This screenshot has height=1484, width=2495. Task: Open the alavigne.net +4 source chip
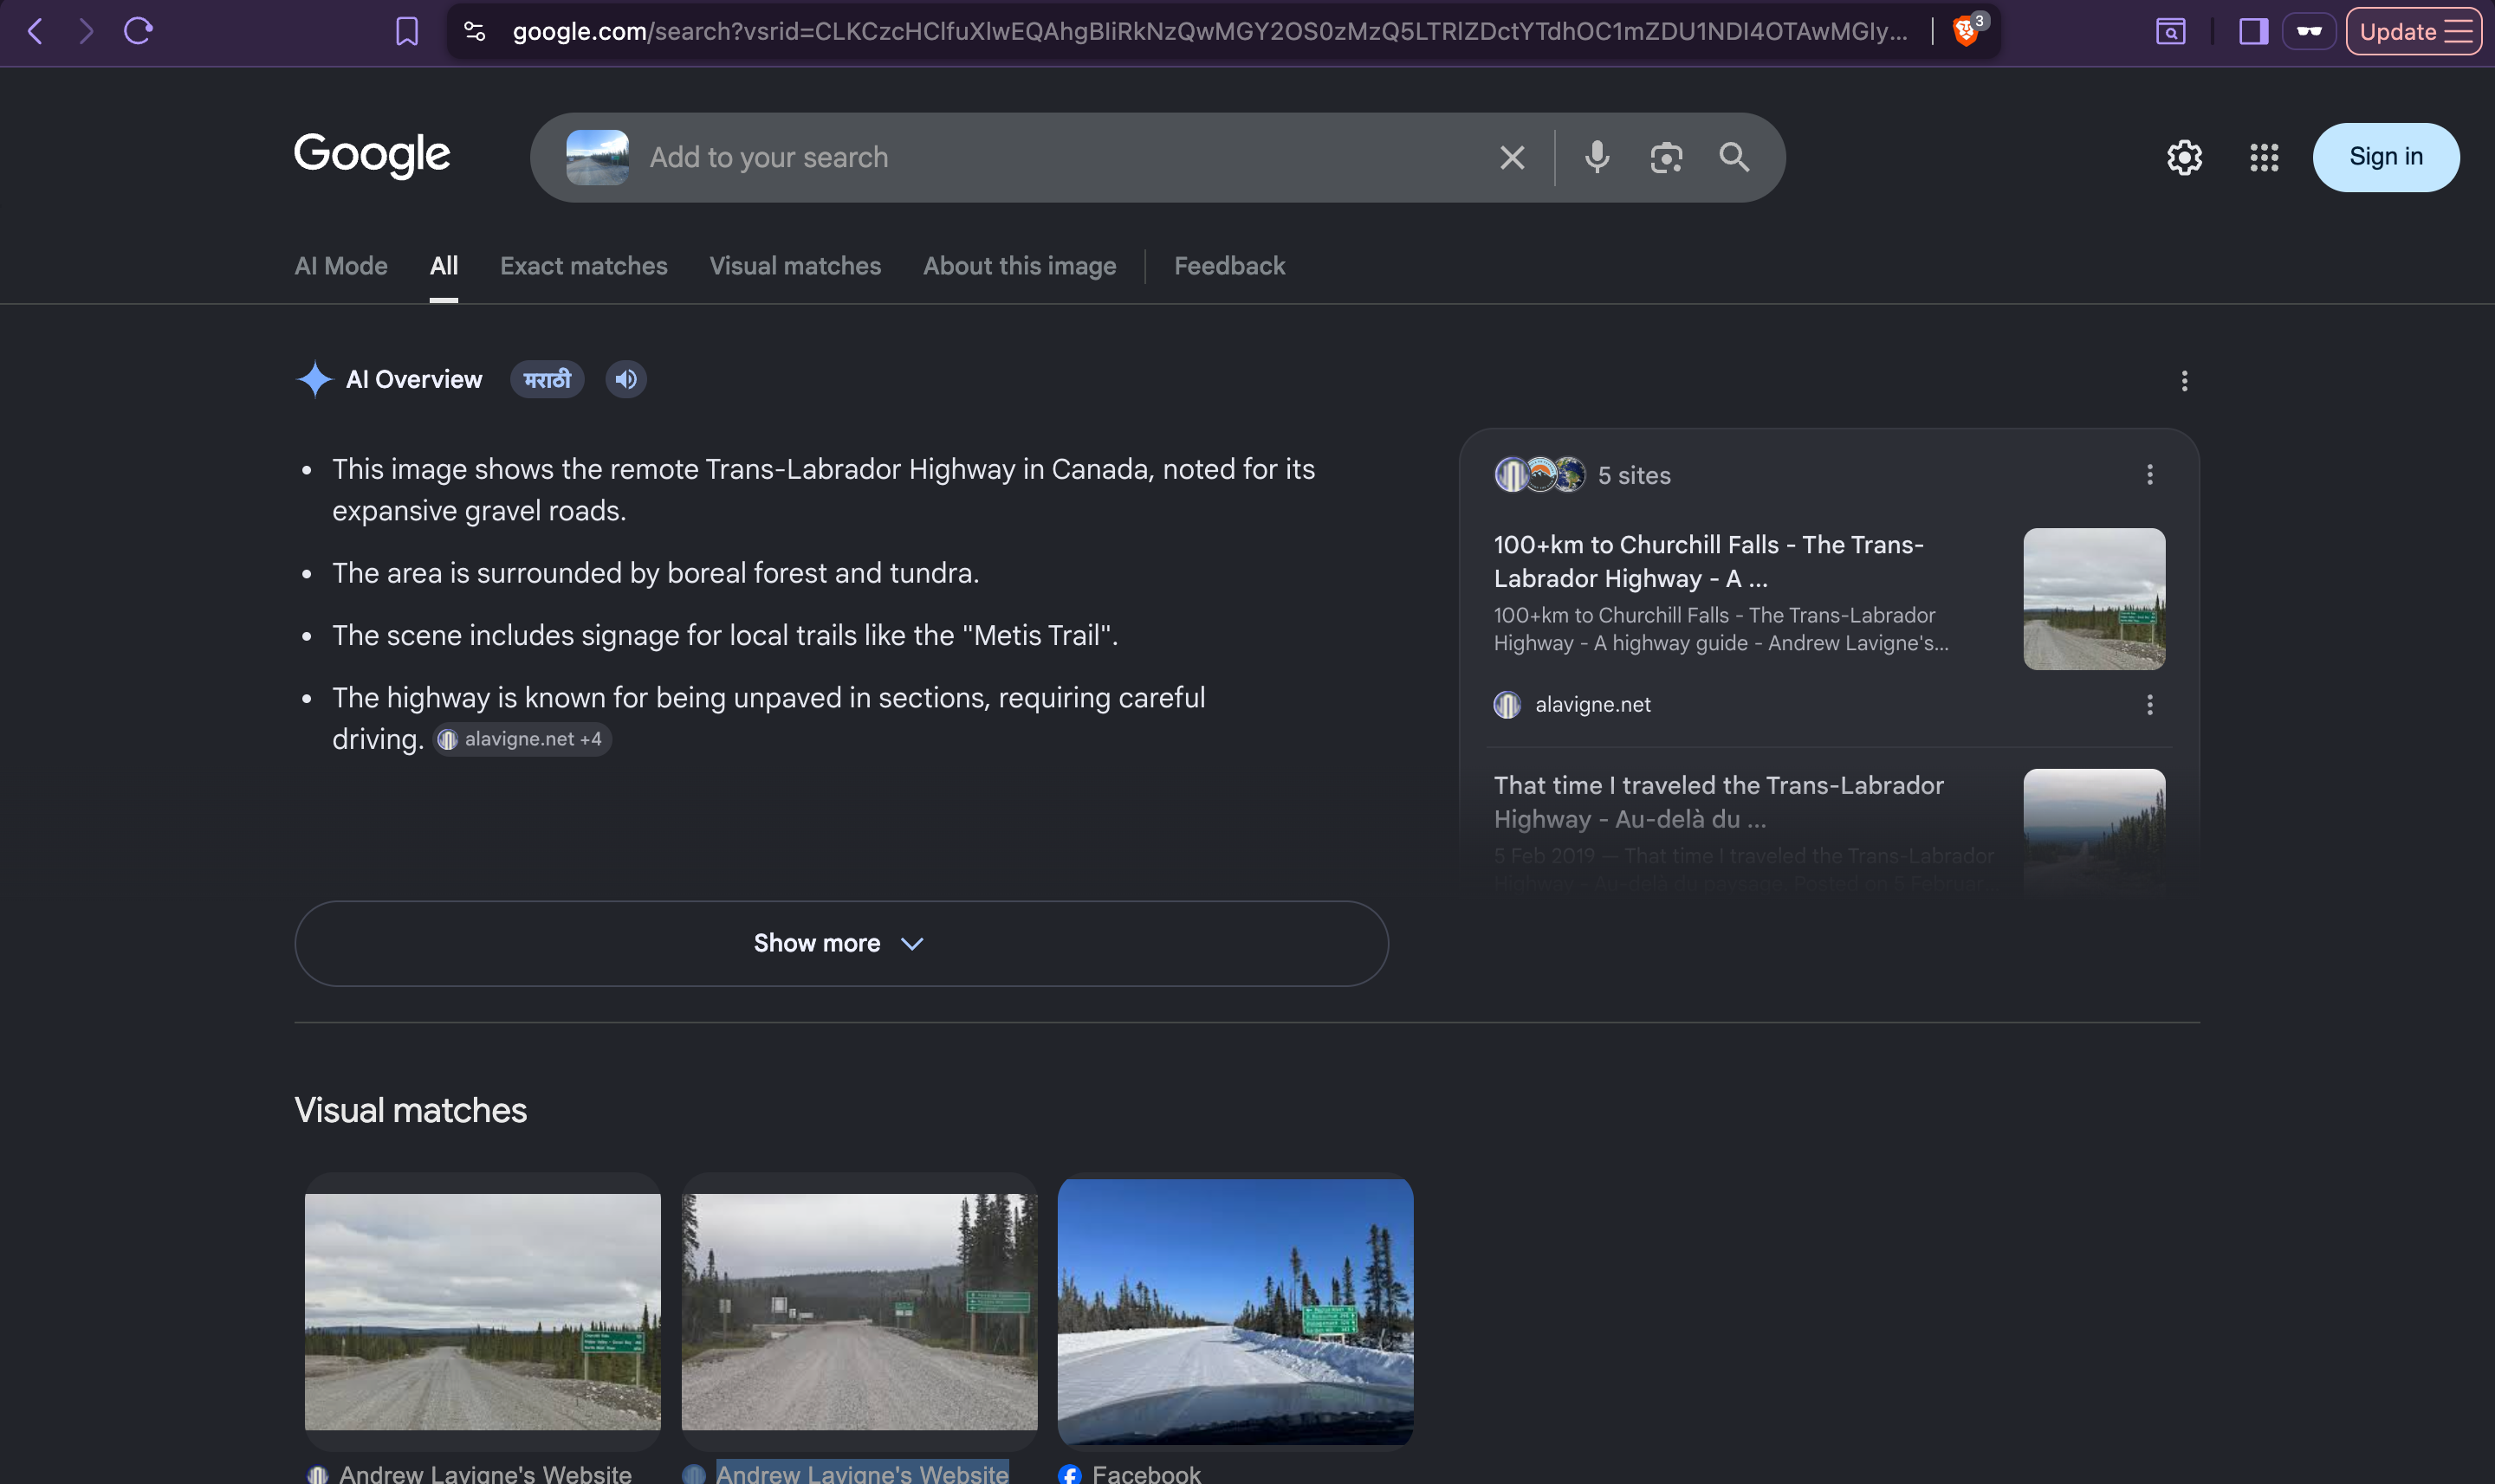pos(522,739)
